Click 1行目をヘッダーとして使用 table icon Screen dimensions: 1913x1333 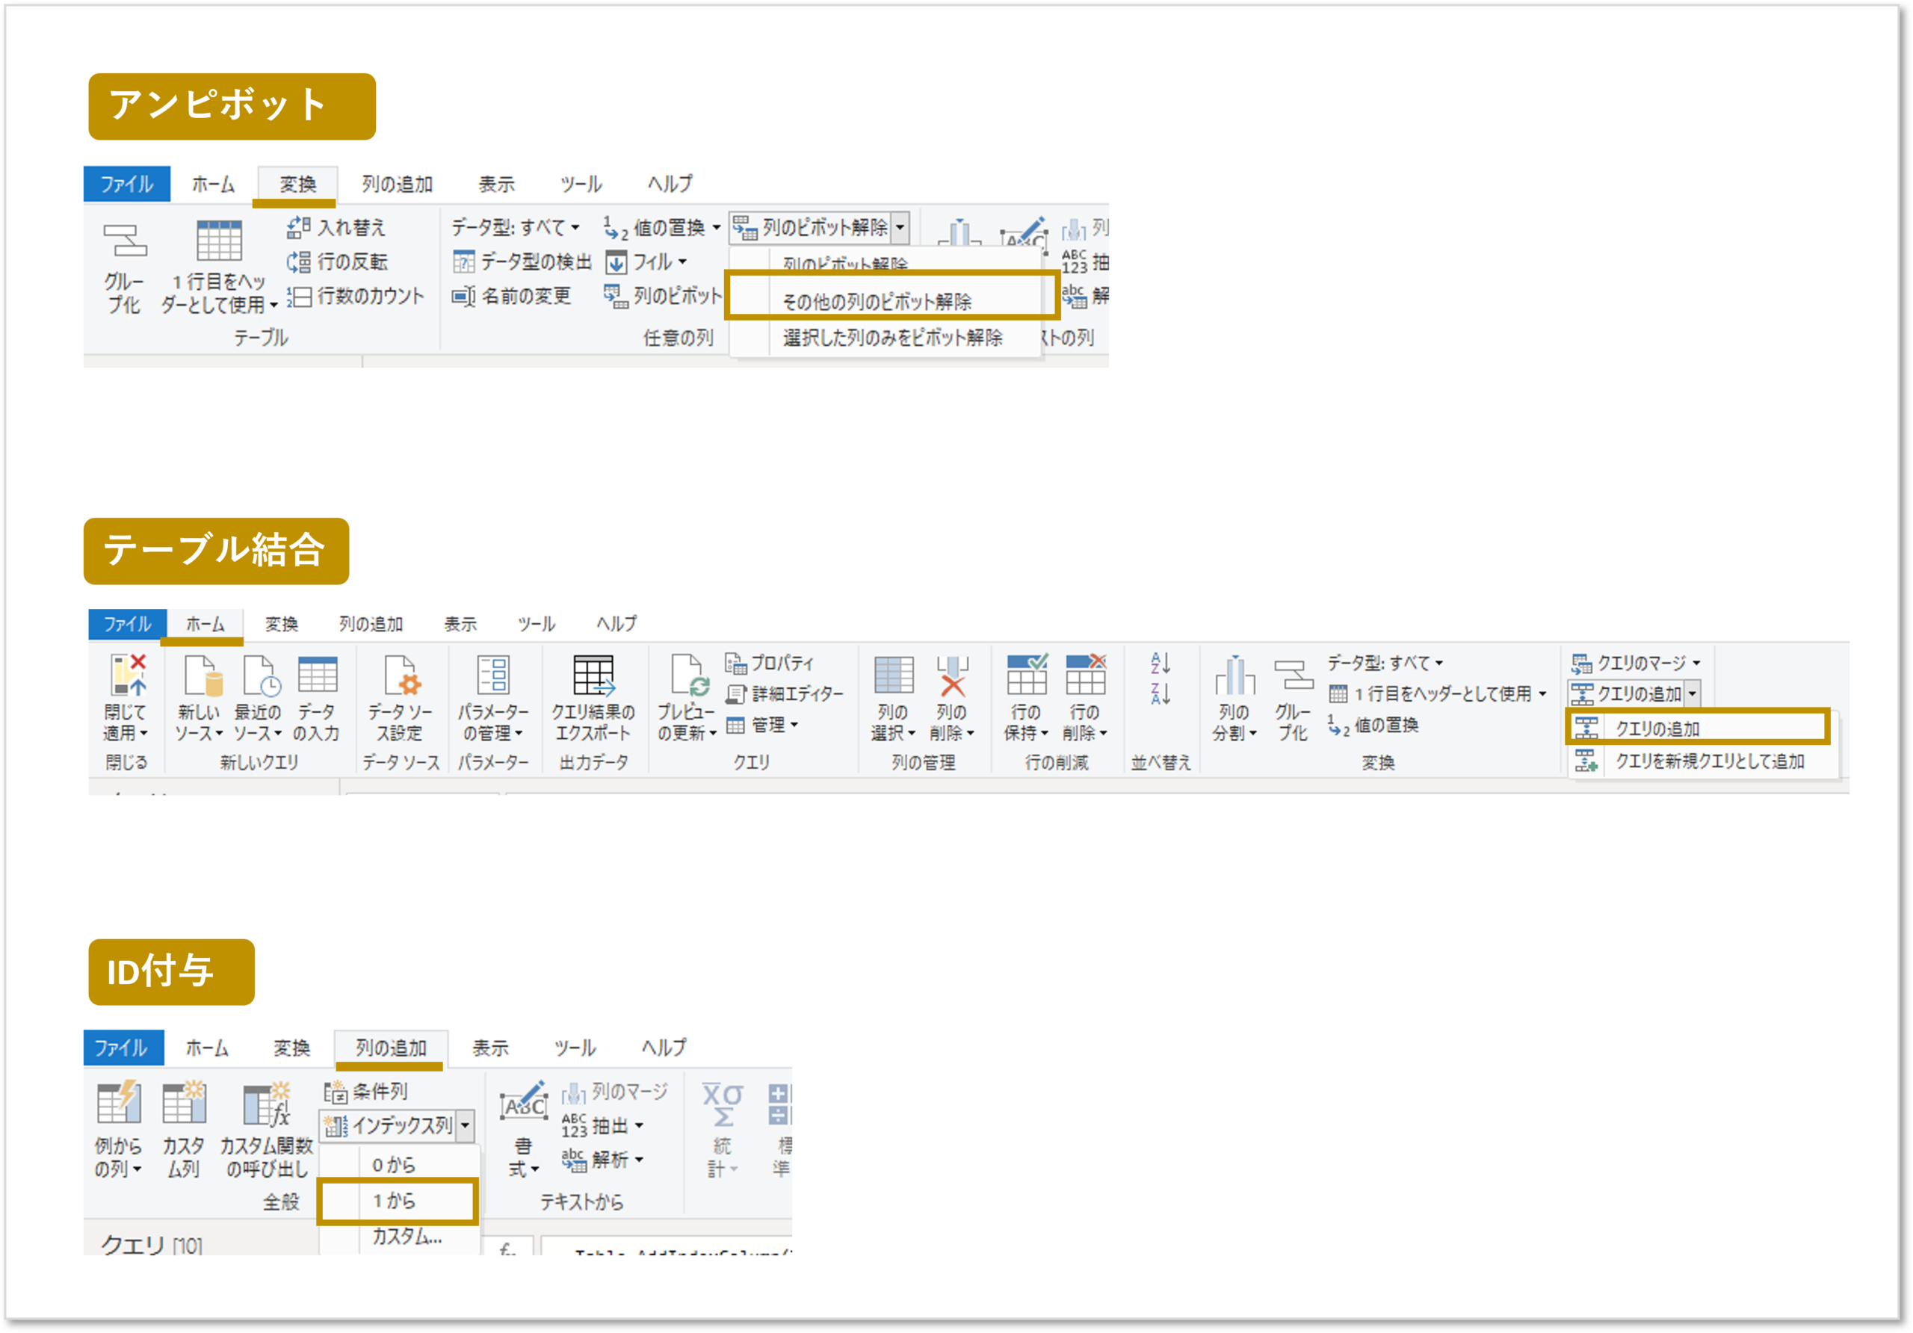[x=218, y=241]
